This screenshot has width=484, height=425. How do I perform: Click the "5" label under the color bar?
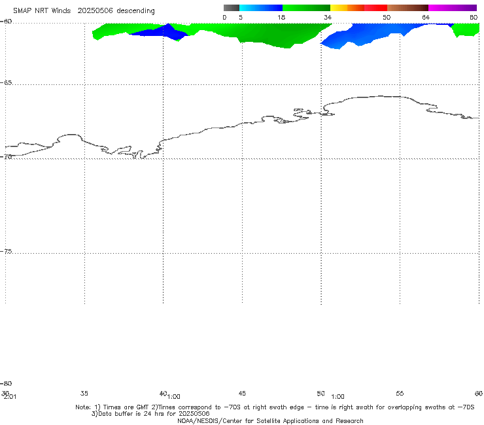coord(241,17)
